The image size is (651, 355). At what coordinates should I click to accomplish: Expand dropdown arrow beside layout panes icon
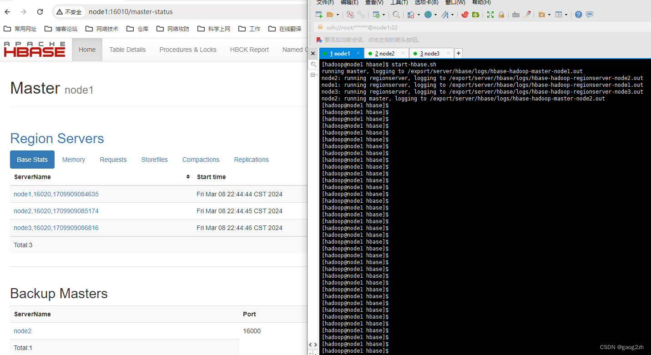(x=566, y=15)
